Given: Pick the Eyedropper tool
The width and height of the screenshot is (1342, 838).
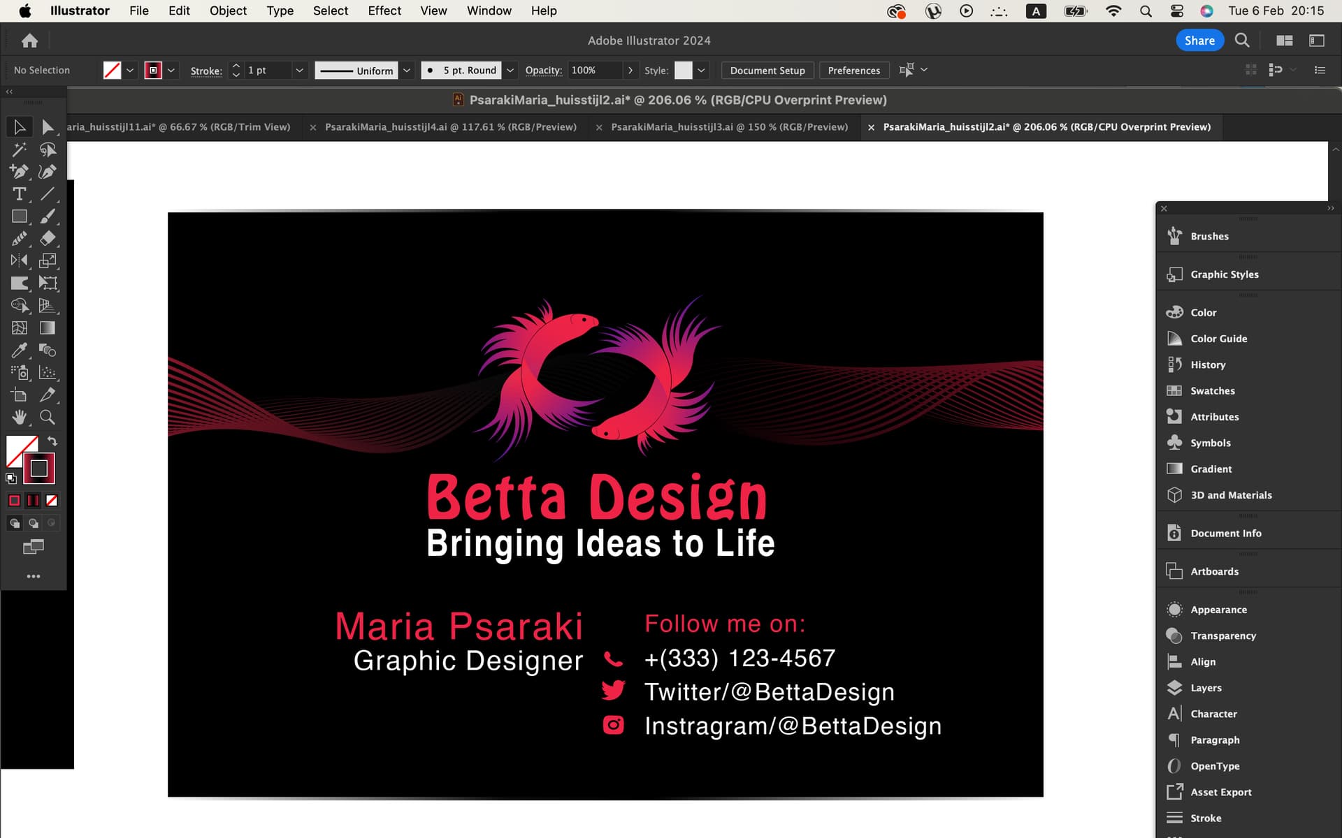Looking at the screenshot, I should click(x=19, y=350).
